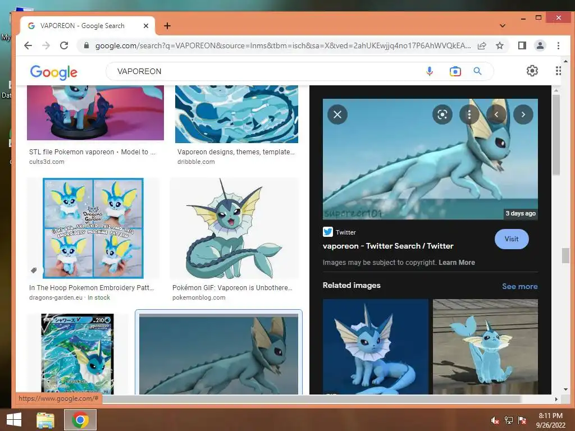Click product tag icon on embroidery thumbnail
The height and width of the screenshot is (431, 575).
pos(34,270)
